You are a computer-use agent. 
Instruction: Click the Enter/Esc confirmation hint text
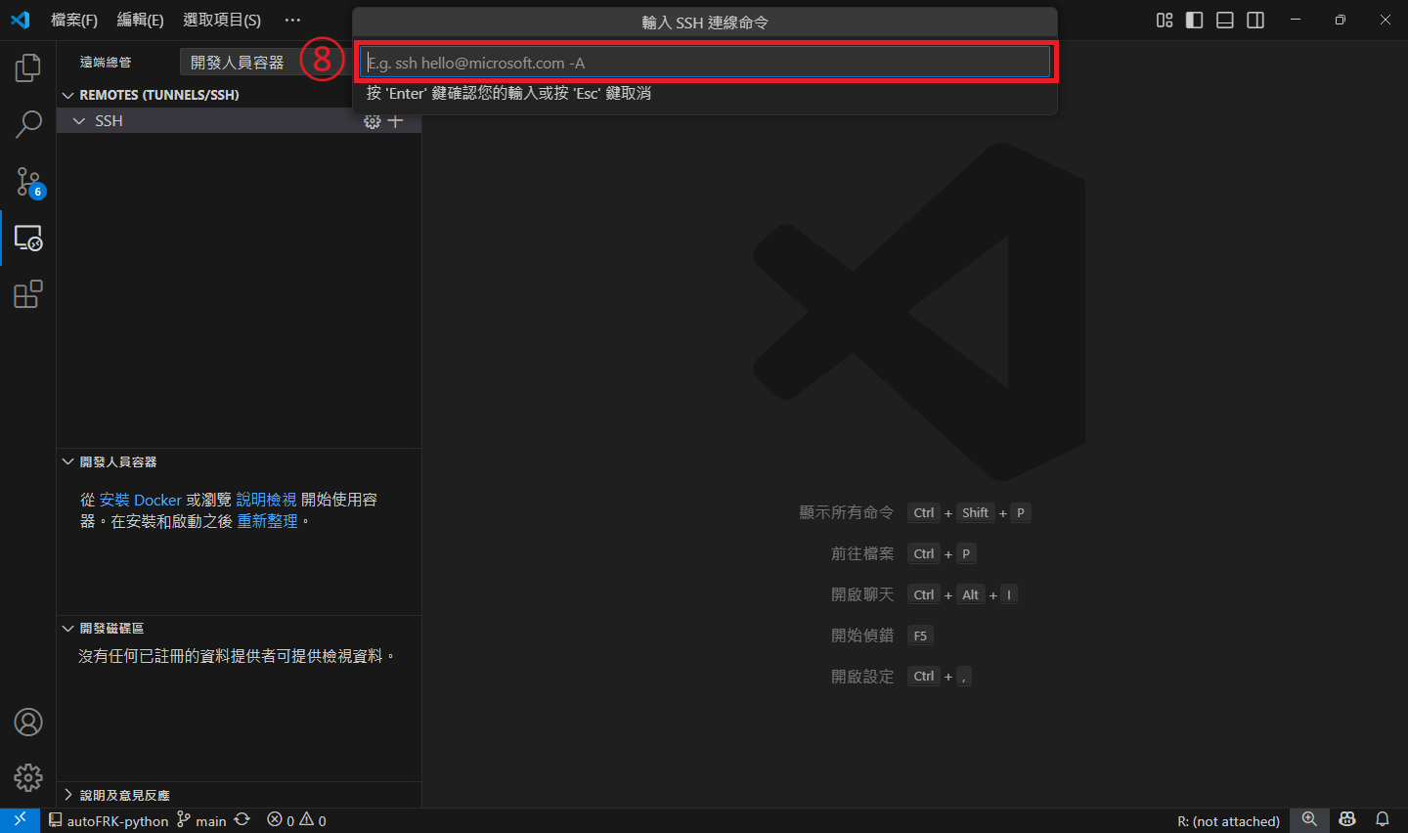coord(508,93)
